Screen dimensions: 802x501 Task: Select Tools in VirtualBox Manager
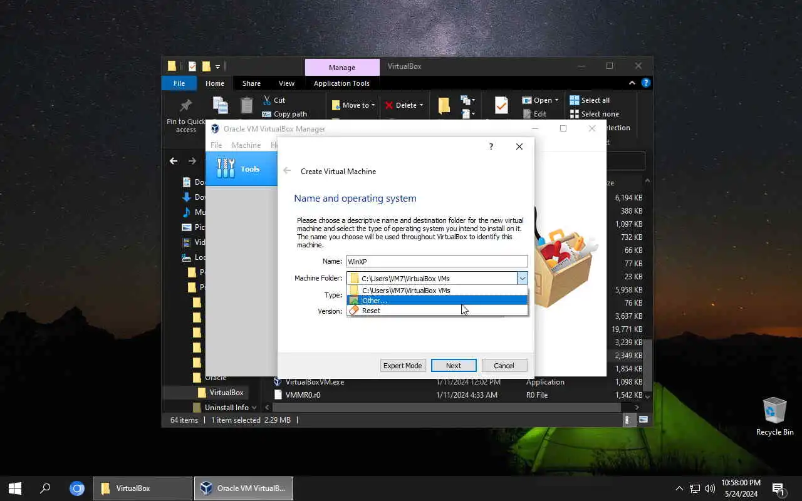tap(241, 169)
